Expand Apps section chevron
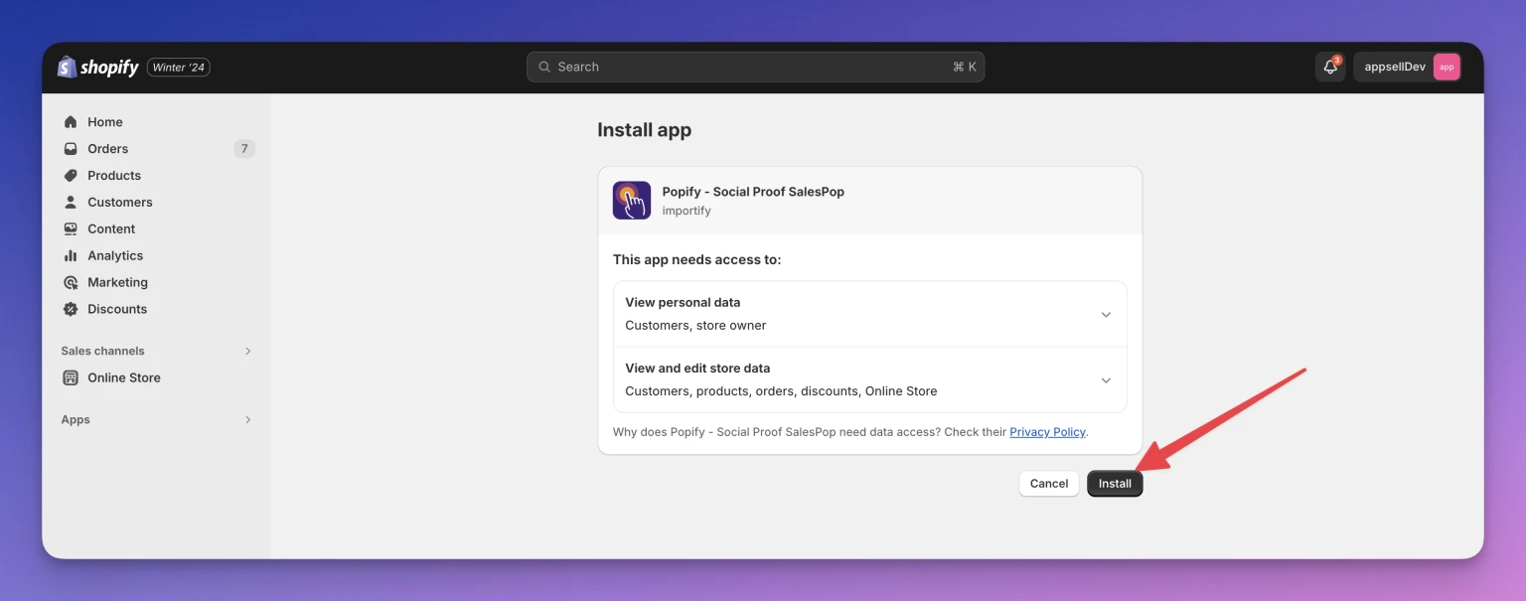 [247, 420]
